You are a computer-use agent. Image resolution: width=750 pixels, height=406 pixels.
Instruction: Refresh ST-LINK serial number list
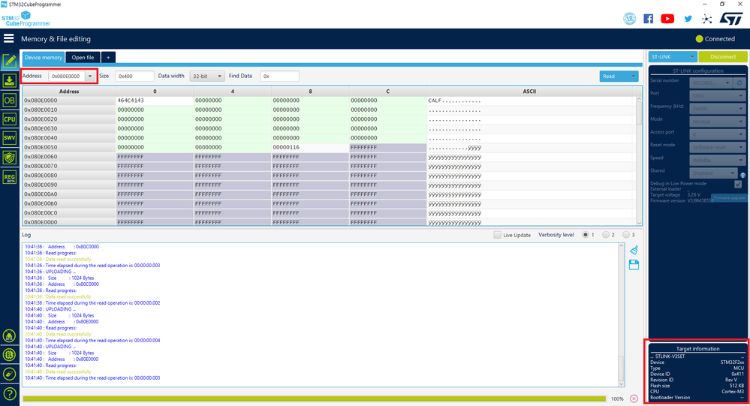point(739,83)
